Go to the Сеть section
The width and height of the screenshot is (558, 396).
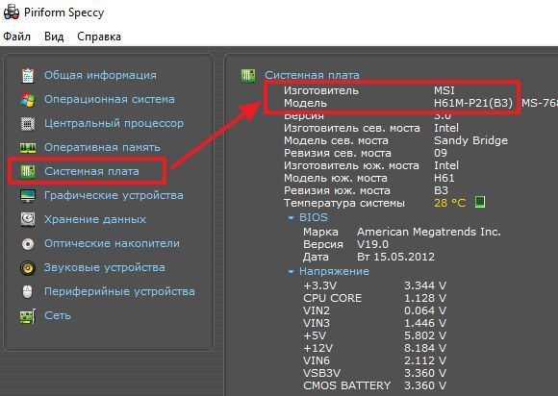tap(58, 315)
